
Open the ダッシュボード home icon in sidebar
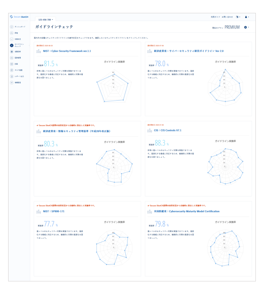12,27
